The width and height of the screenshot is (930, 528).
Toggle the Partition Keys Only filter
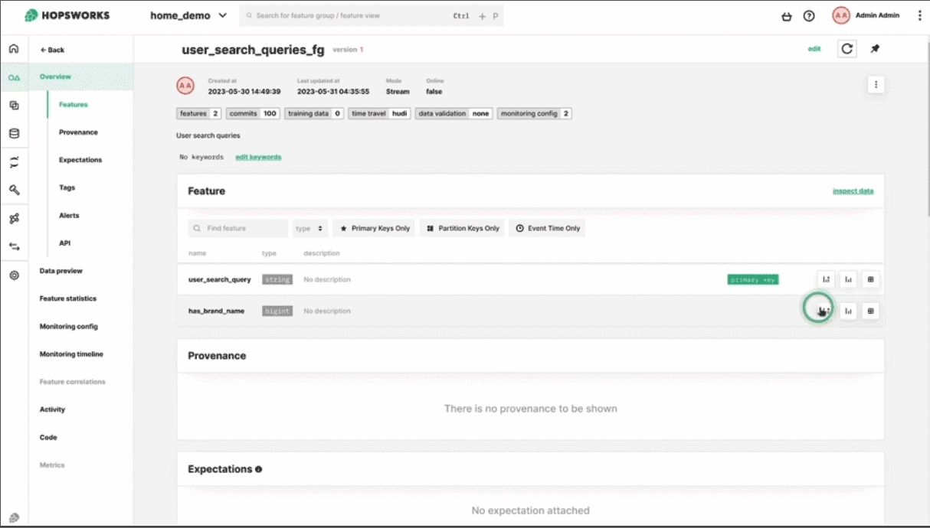(x=462, y=227)
